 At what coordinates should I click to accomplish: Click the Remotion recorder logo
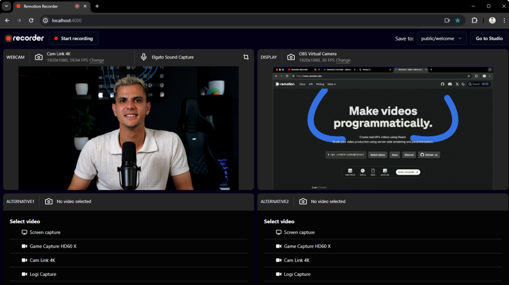click(x=25, y=39)
